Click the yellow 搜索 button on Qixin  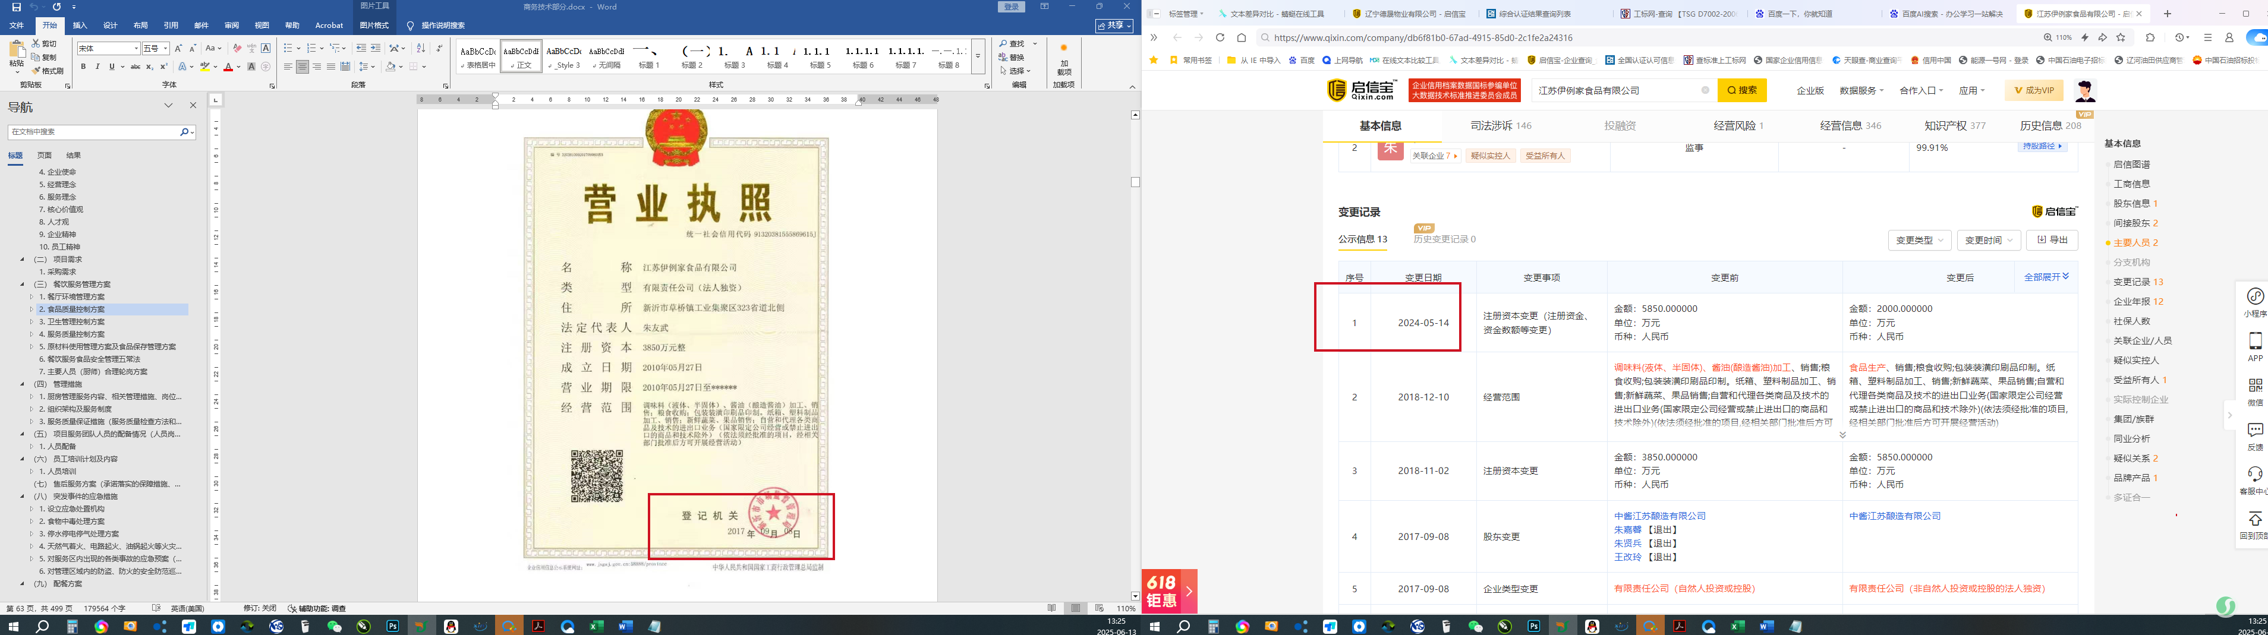(1741, 91)
